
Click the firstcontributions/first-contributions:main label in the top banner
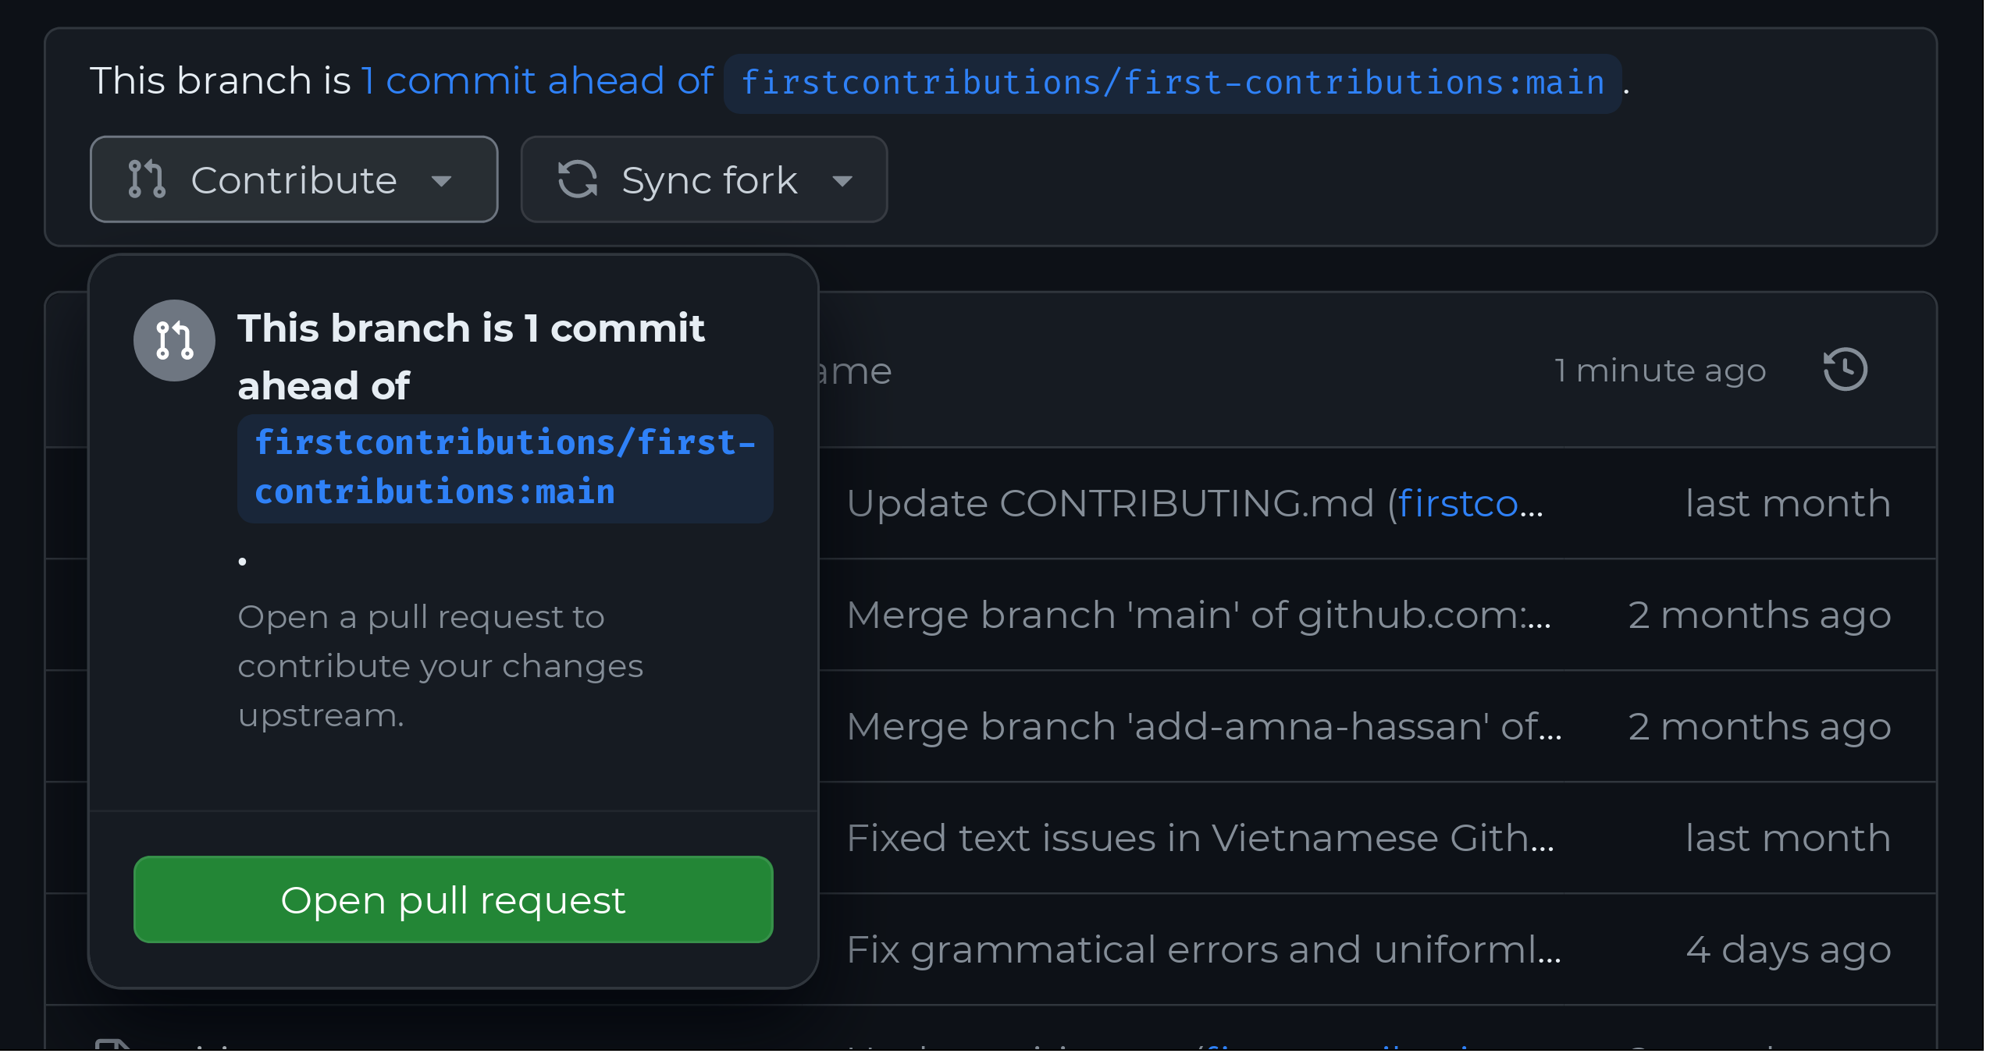point(1172,83)
